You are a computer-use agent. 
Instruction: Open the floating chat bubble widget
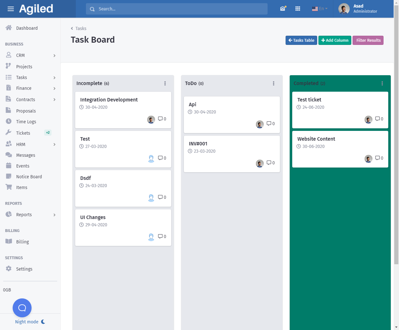pyautogui.click(x=22, y=308)
